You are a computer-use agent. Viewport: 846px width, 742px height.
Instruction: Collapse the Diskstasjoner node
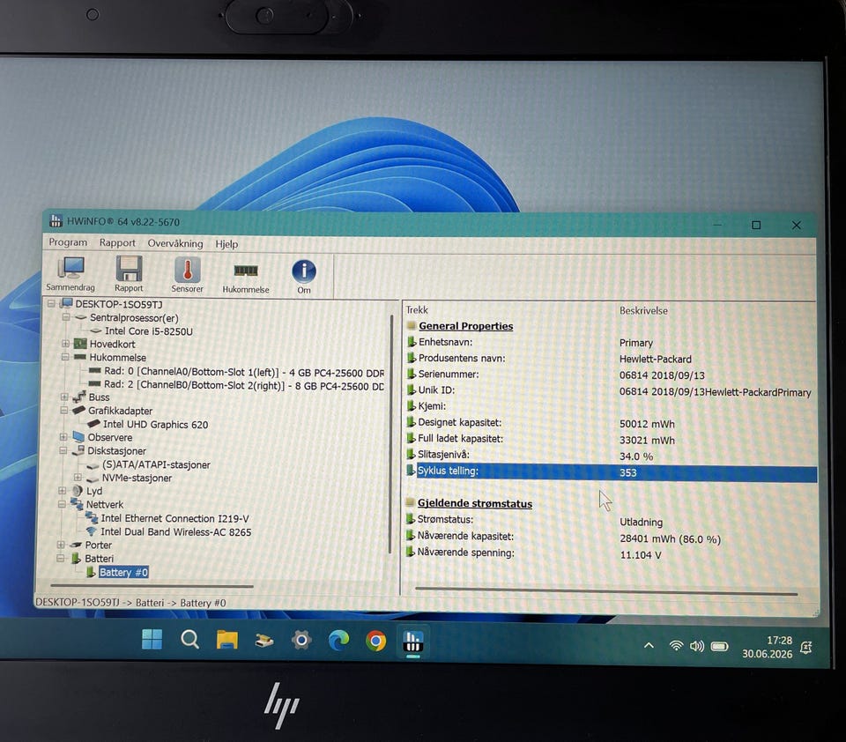(63, 450)
